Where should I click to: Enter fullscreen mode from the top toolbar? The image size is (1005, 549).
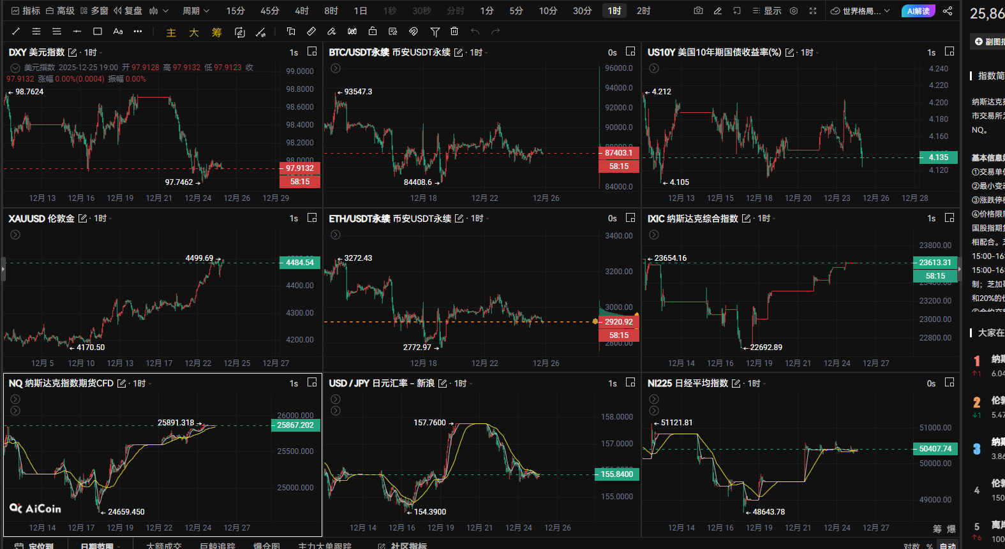click(813, 11)
